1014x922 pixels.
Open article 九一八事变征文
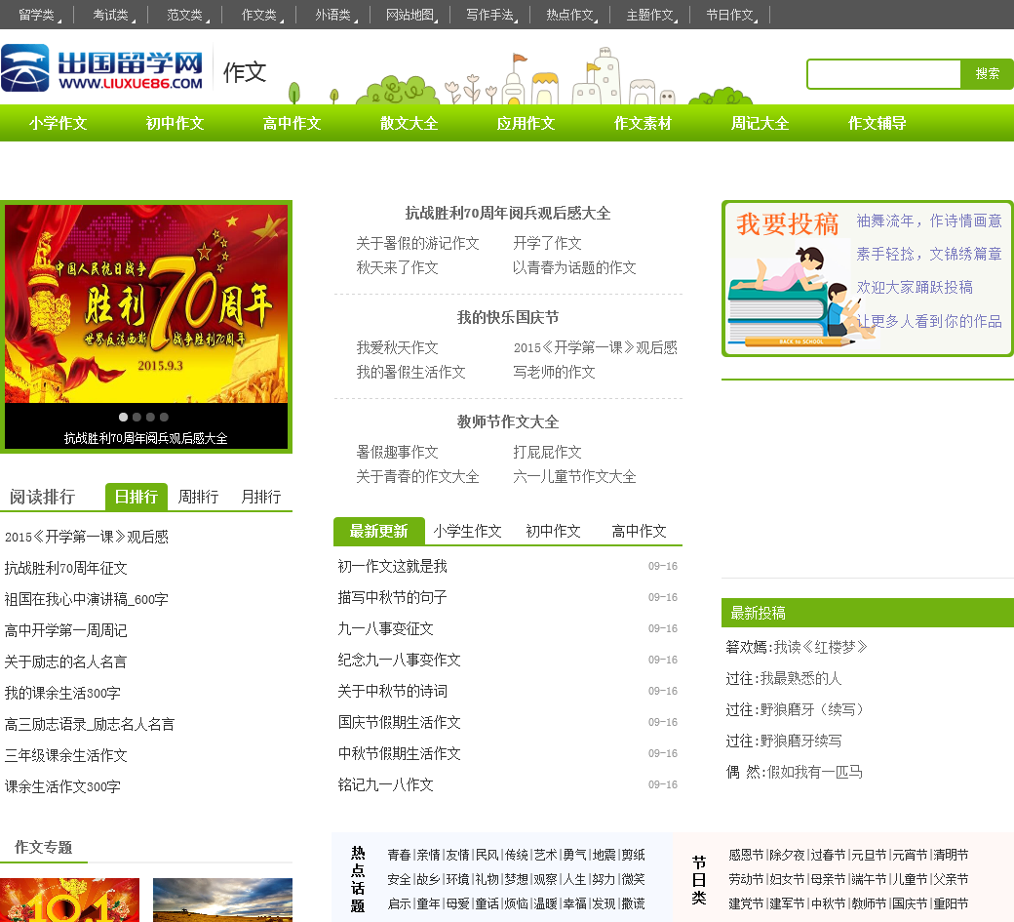385,628
